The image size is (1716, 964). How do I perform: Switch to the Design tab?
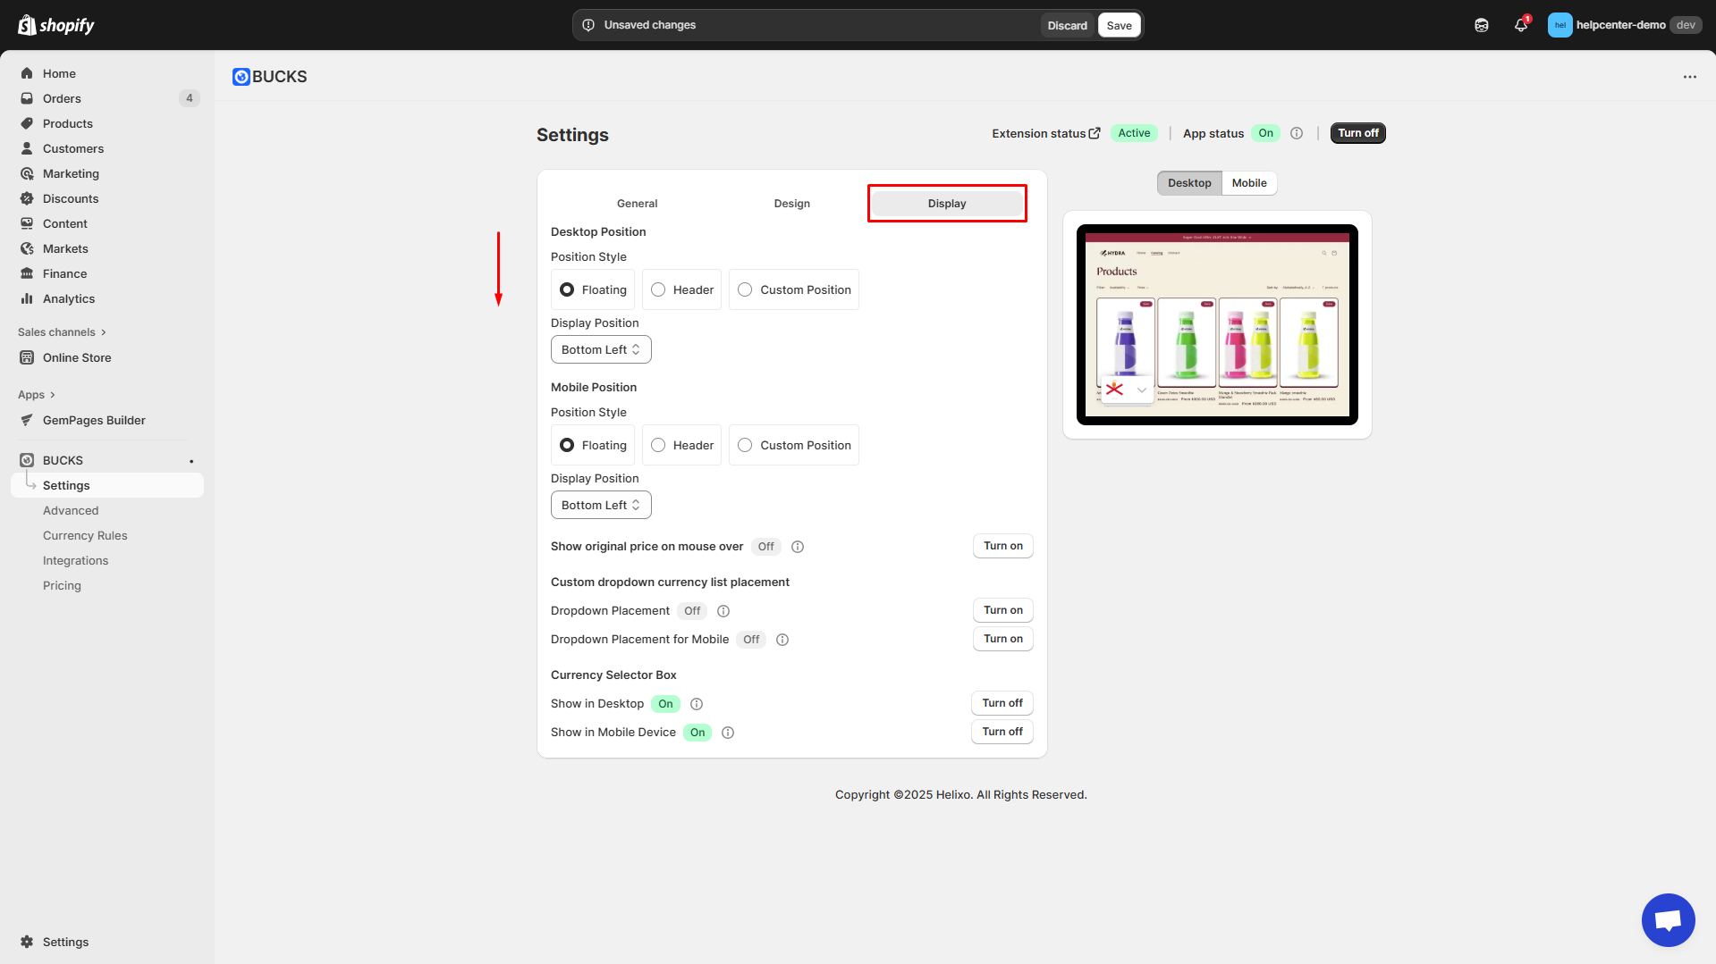pos(791,204)
